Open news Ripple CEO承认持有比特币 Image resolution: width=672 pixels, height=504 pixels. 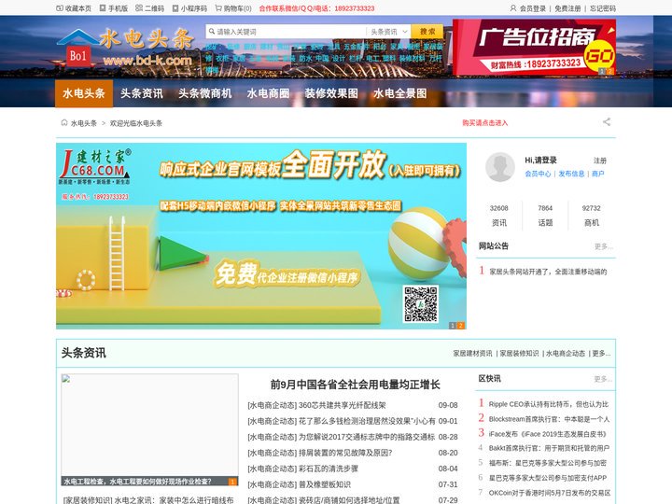pyautogui.click(x=549, y=404)
